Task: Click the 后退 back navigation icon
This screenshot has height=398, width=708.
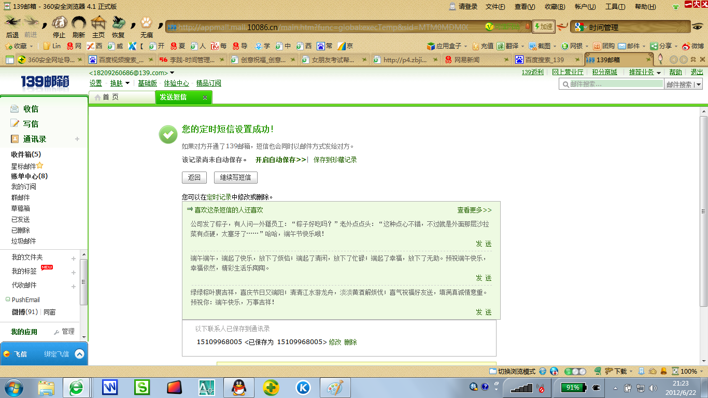Action: (12, 22)
